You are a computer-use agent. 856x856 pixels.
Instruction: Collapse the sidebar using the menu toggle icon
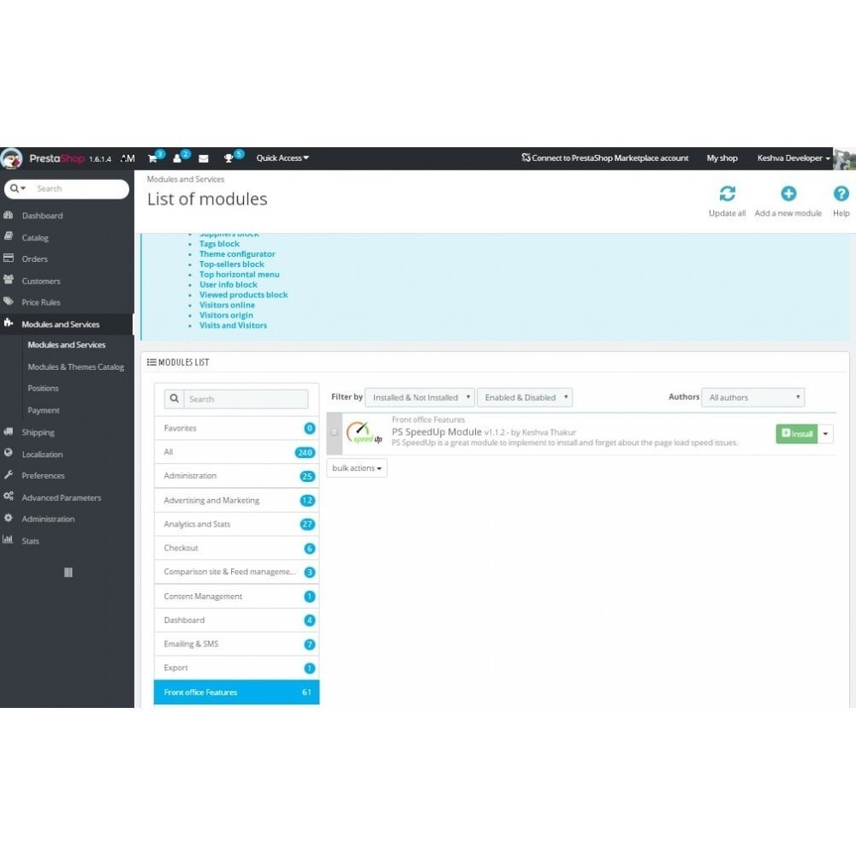click(x=68, y=572)
